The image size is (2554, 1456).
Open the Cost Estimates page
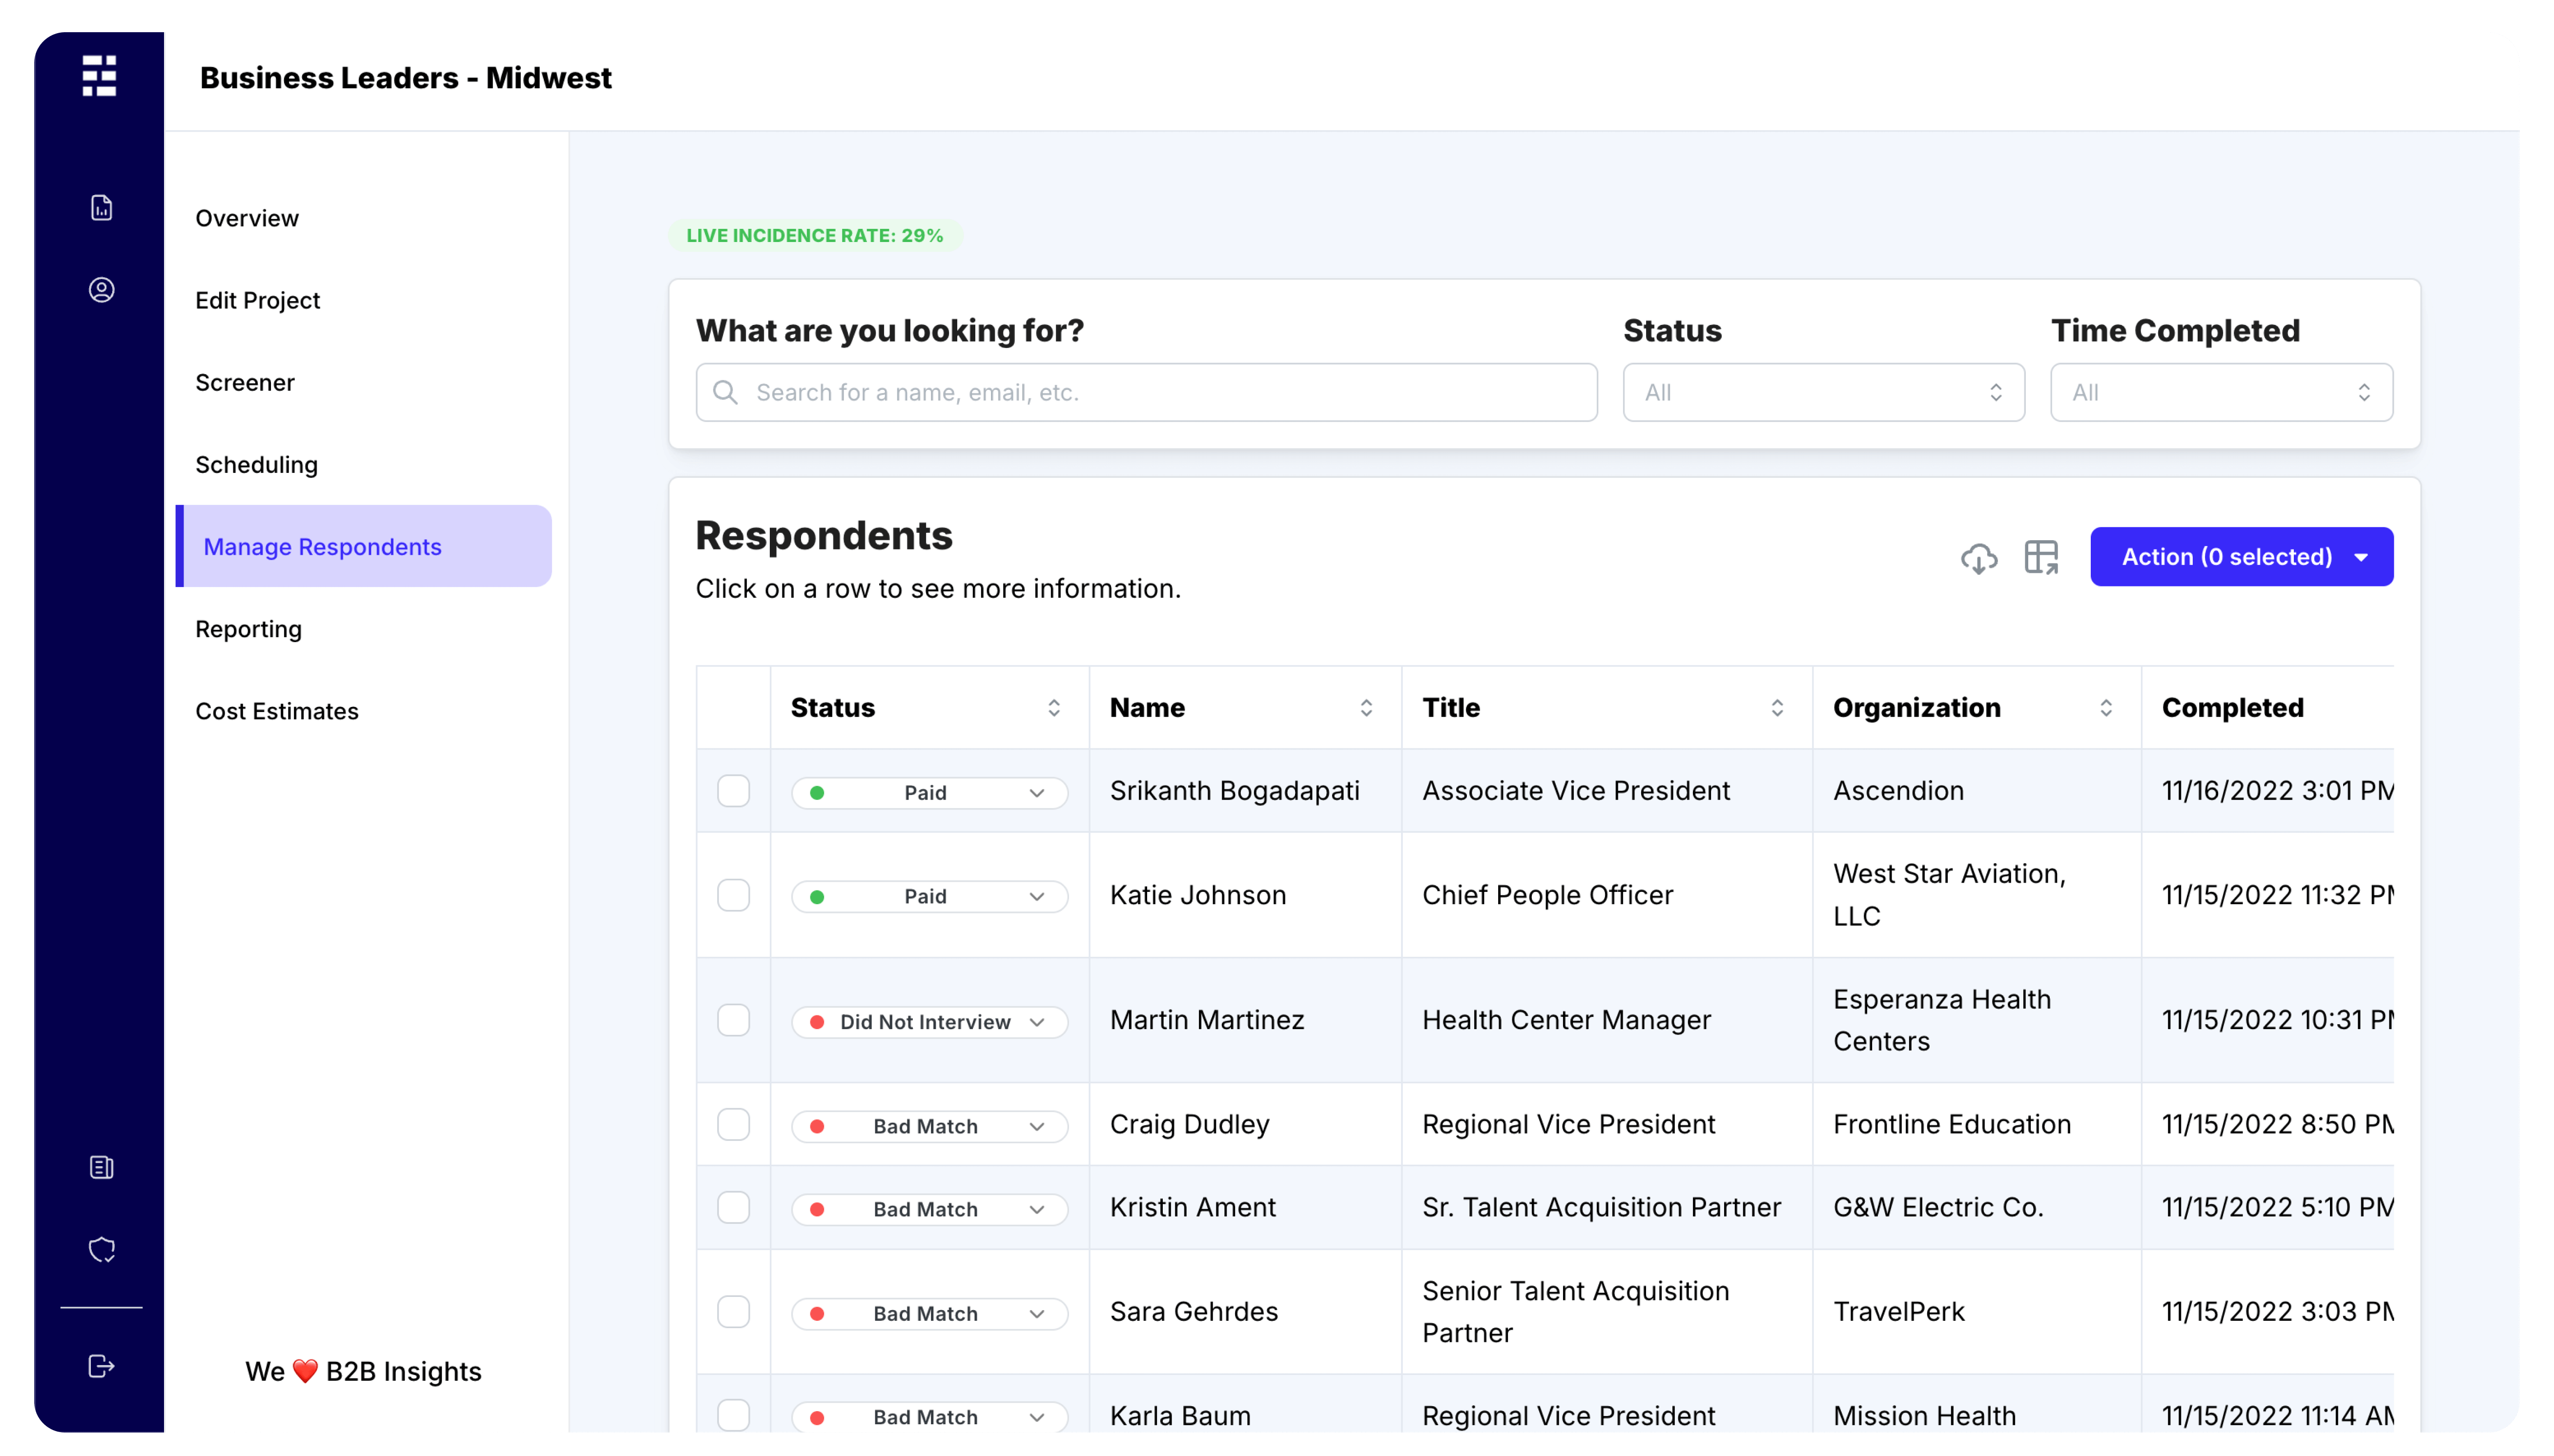277,711
